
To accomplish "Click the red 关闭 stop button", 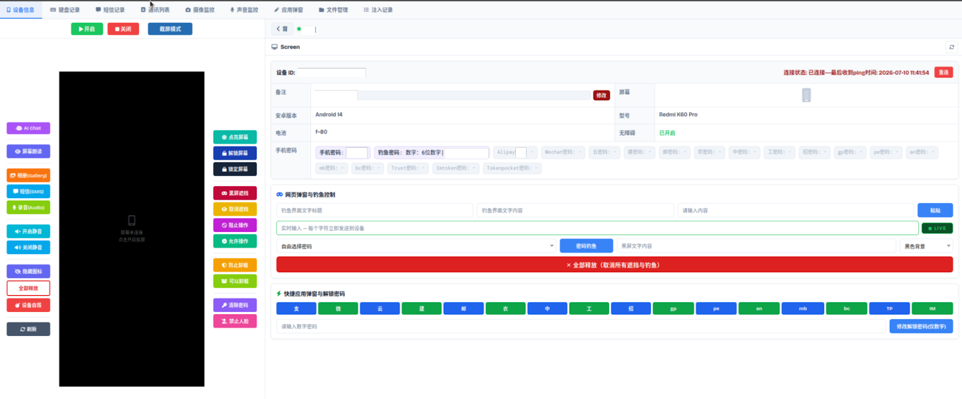I will click(x=123, y=29).
